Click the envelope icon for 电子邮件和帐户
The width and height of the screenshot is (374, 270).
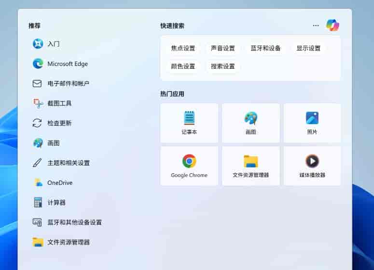[x=37, y=83]
